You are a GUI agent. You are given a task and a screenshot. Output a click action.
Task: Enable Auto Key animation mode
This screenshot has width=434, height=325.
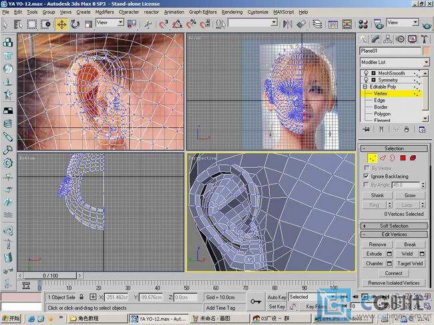click(x=276, y=298)
